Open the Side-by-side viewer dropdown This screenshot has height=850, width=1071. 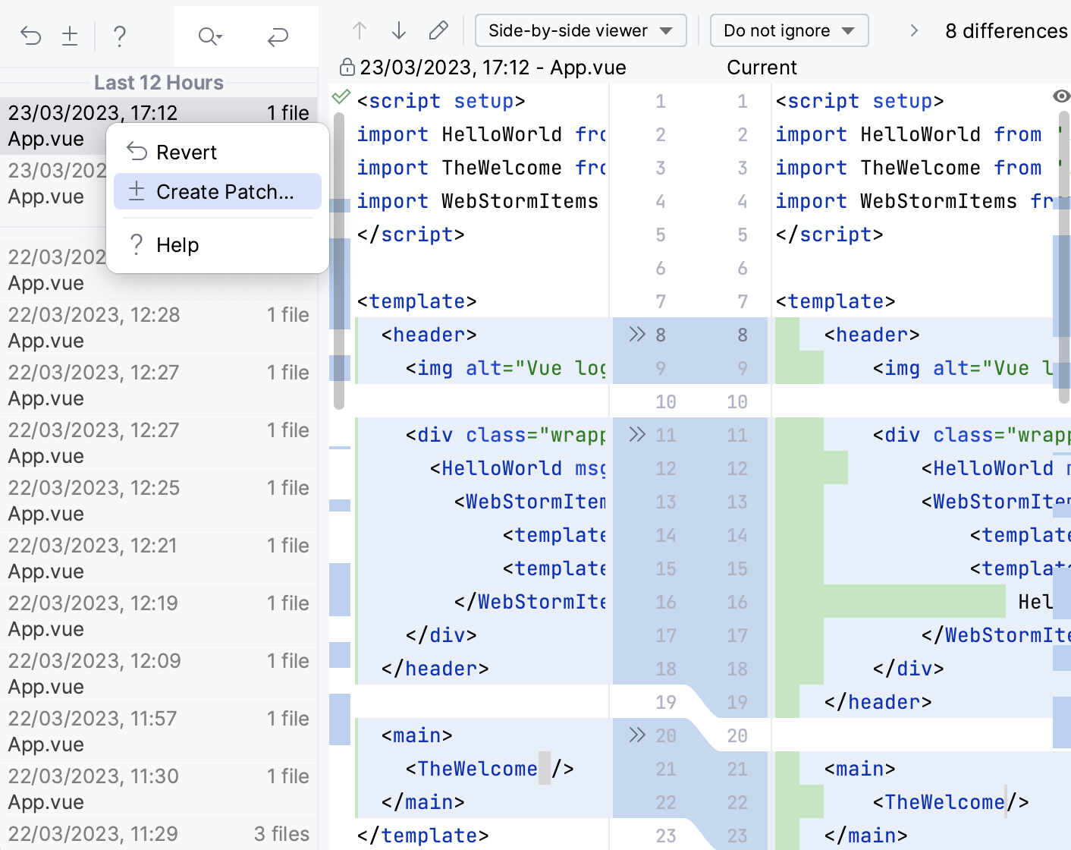point(580,30)
